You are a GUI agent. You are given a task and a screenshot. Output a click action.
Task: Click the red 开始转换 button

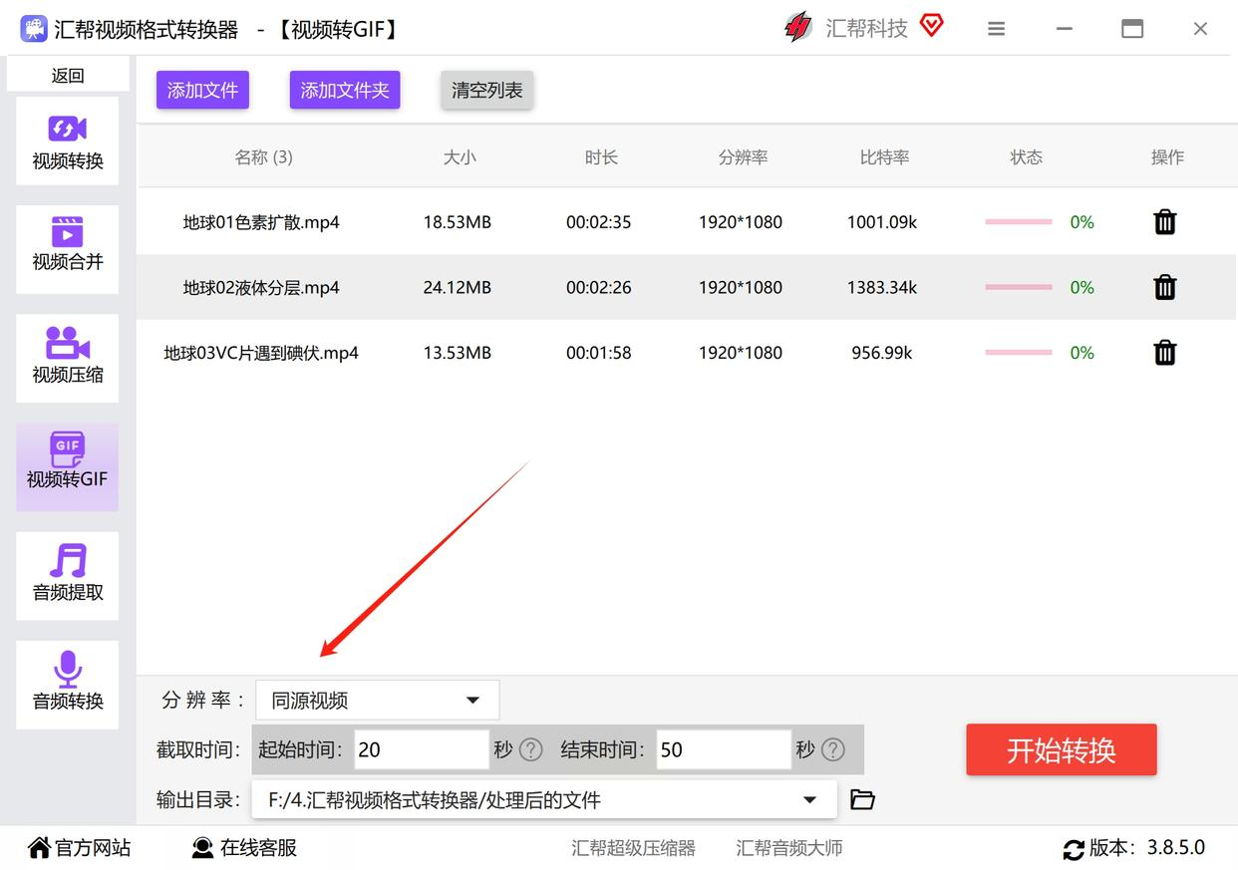[1061, 749]
